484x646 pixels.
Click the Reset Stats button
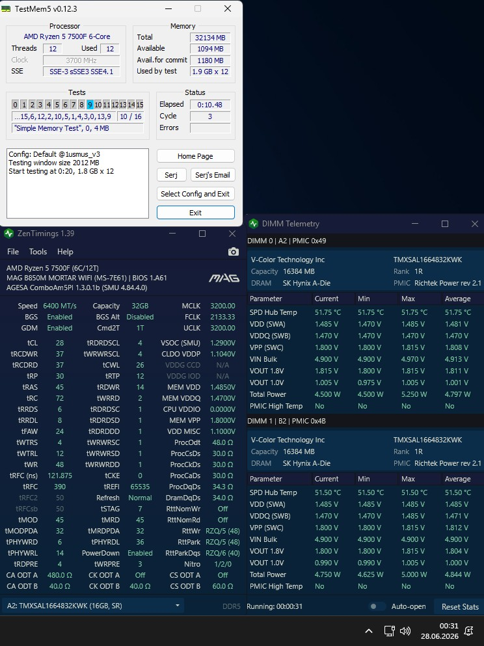pyautogui.click(x=460, y=606)
